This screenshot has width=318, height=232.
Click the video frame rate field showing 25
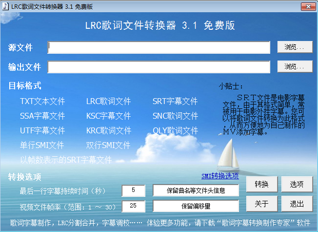134,206
